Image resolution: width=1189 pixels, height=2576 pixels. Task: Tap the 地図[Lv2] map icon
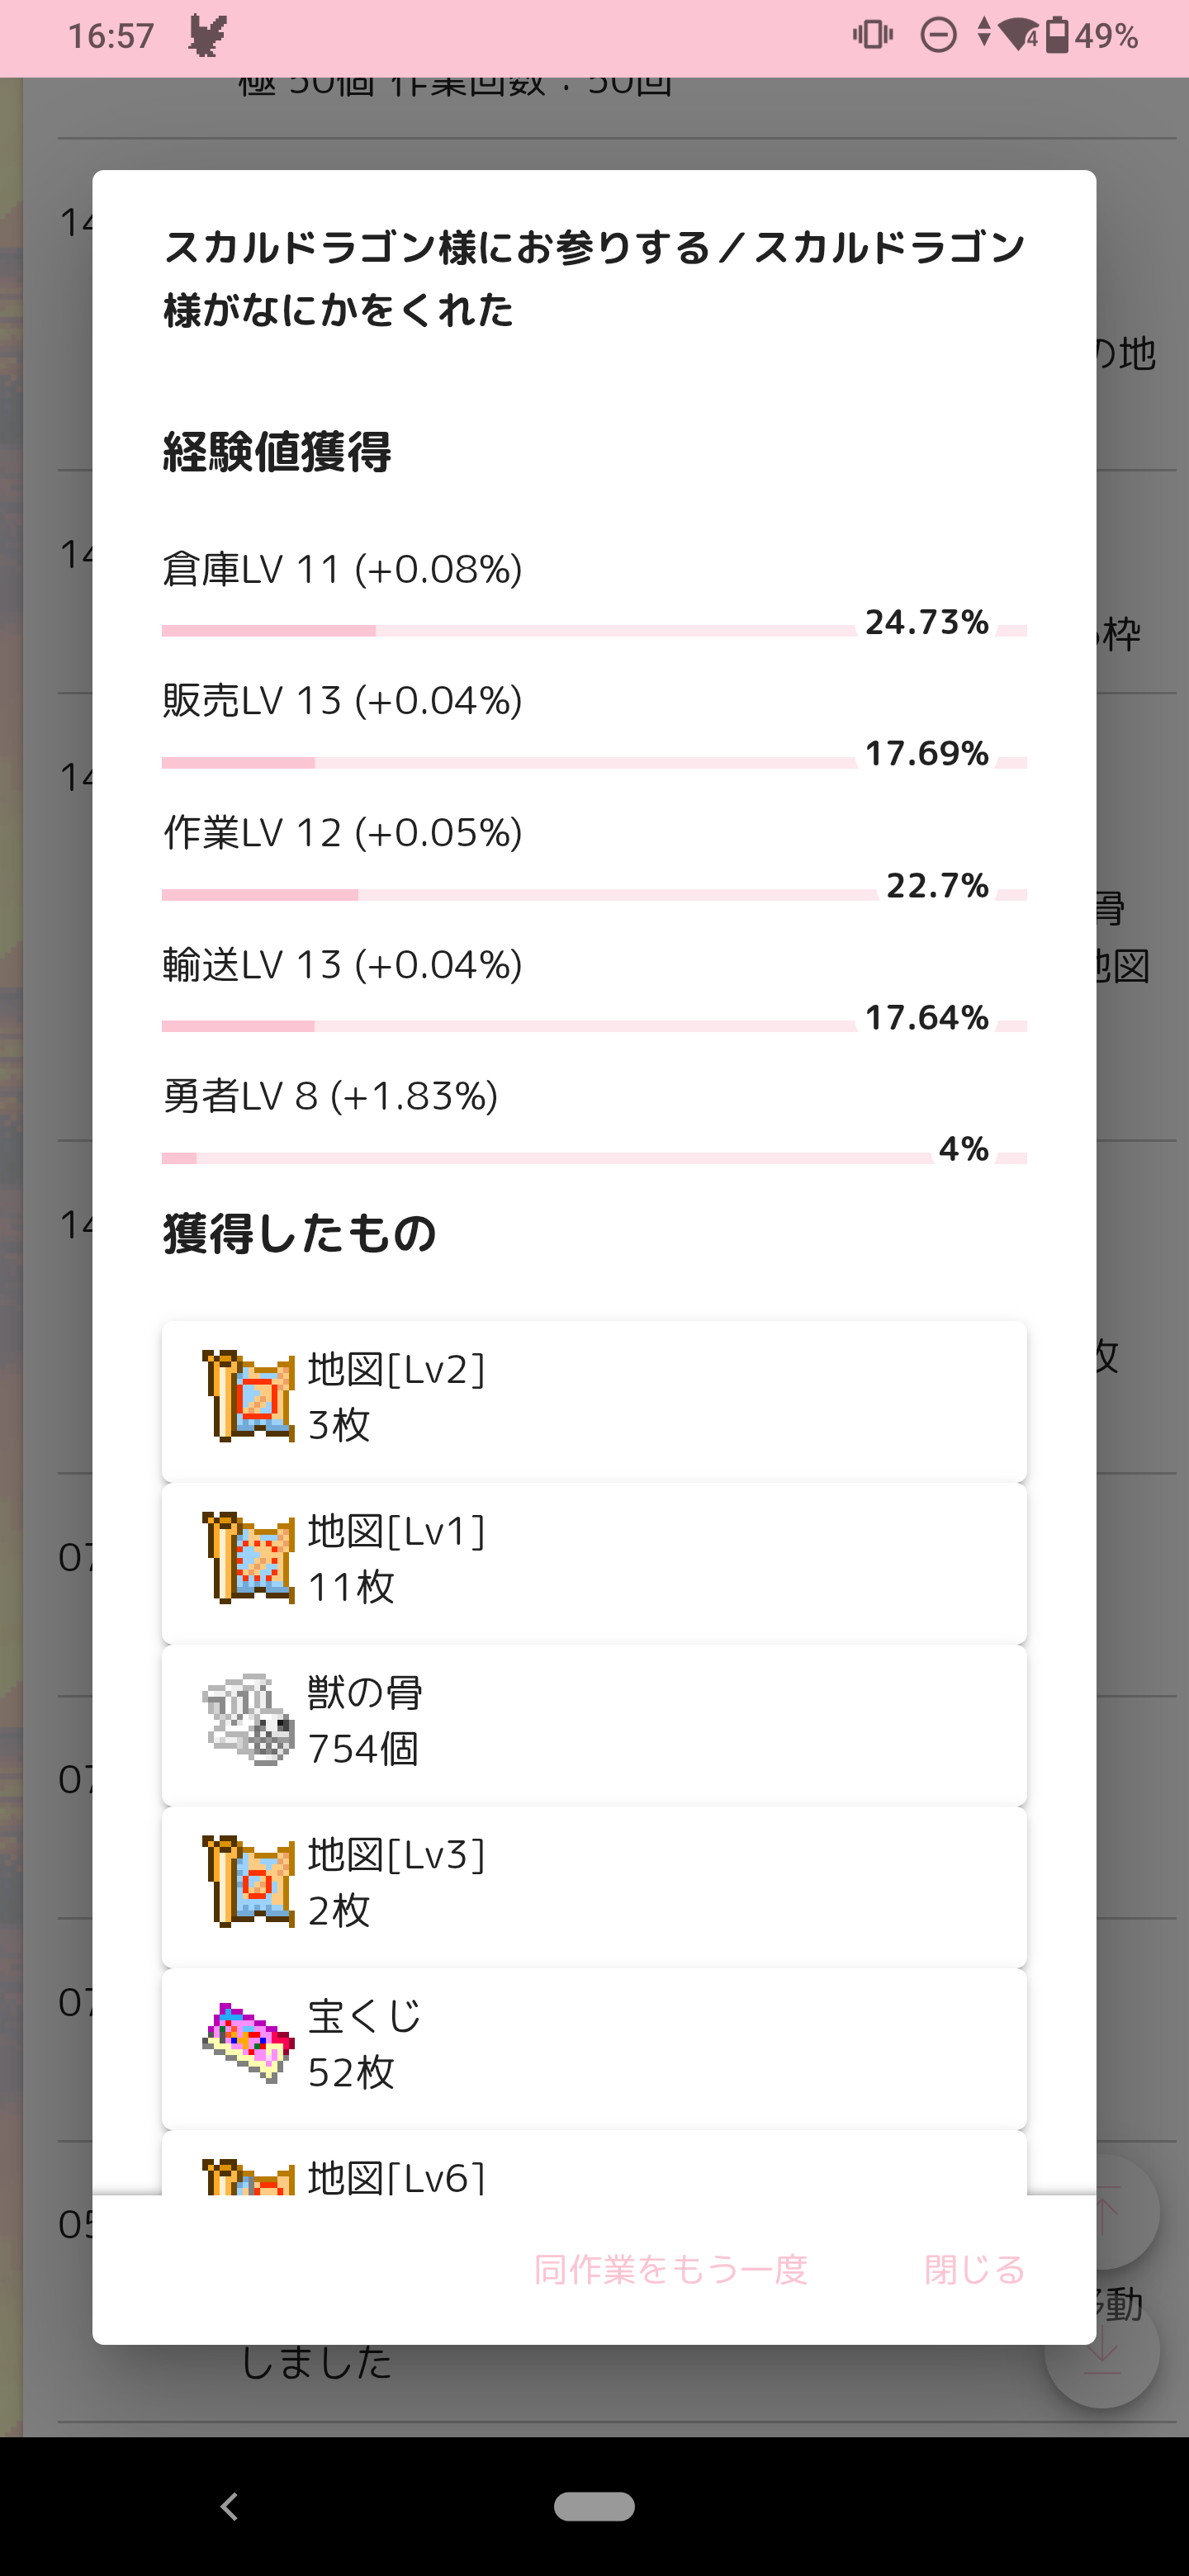click(x=248, y=1396)
